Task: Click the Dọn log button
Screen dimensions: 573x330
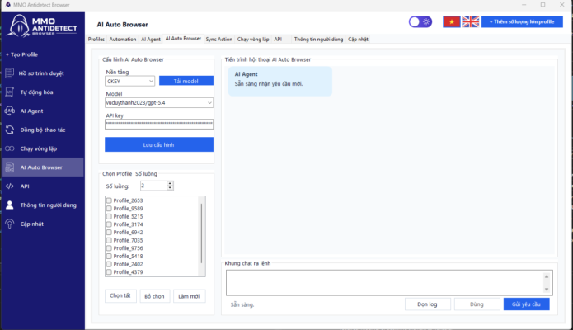Action: tap(428, 304)
